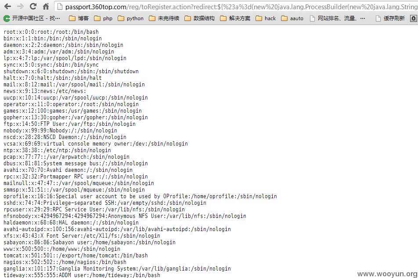Screen dimensions: 418x278
Task: Click the lp:x:4:7 line
Action: (65, 58)
